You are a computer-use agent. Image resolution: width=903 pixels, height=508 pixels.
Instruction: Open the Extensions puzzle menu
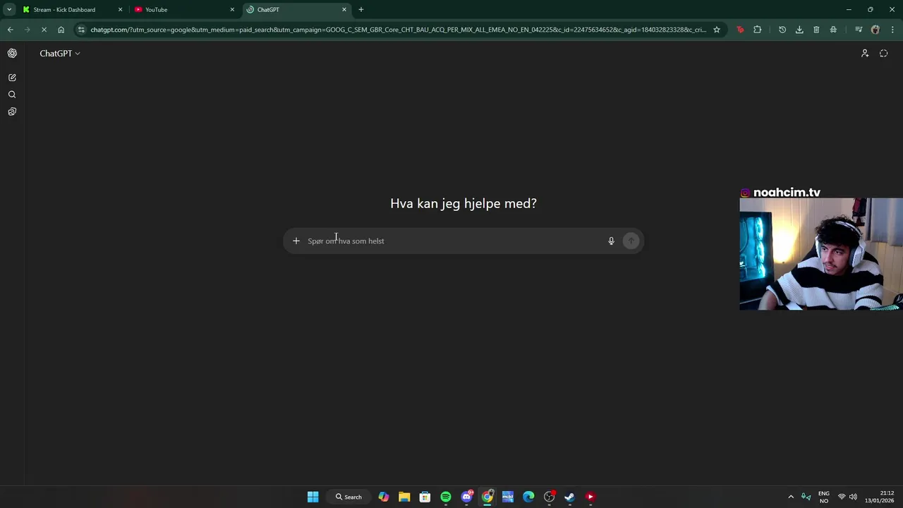click(x=758, y=30)
